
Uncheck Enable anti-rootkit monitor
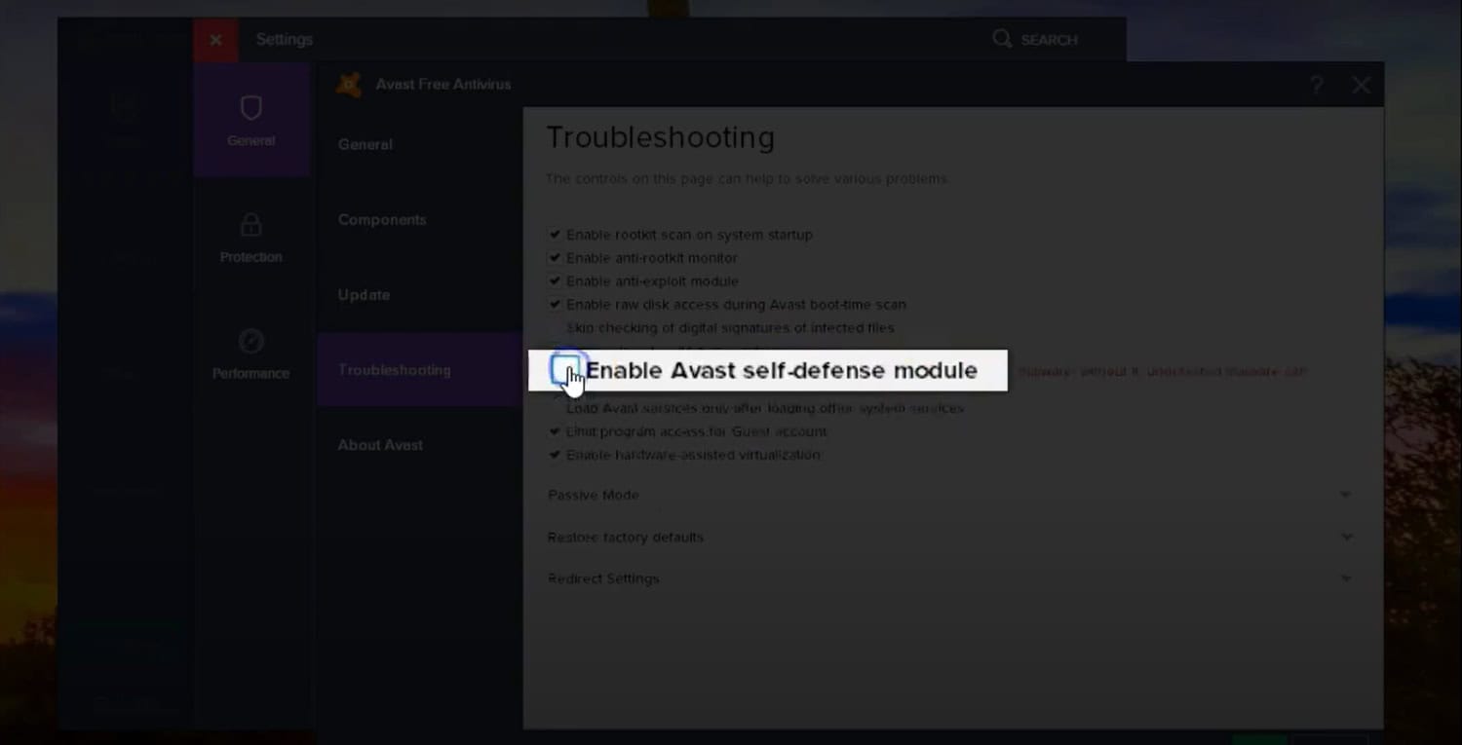pos(555,258)
